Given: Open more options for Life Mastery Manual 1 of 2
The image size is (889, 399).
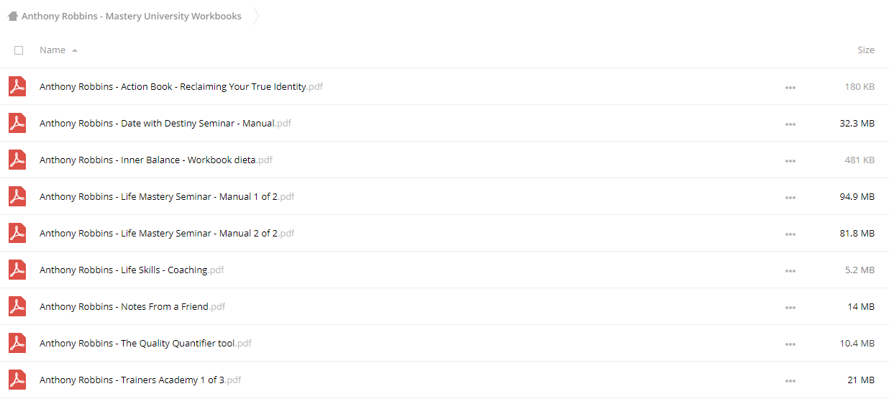Looking at the screenshot, I should [x=790, y=198].
